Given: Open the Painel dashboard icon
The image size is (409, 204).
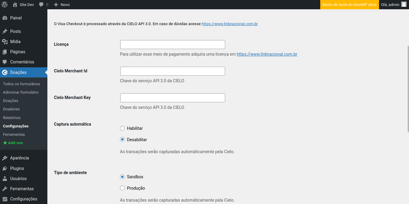Looking at the screenshot, I should pyautogui.click(x=5, y=18).
